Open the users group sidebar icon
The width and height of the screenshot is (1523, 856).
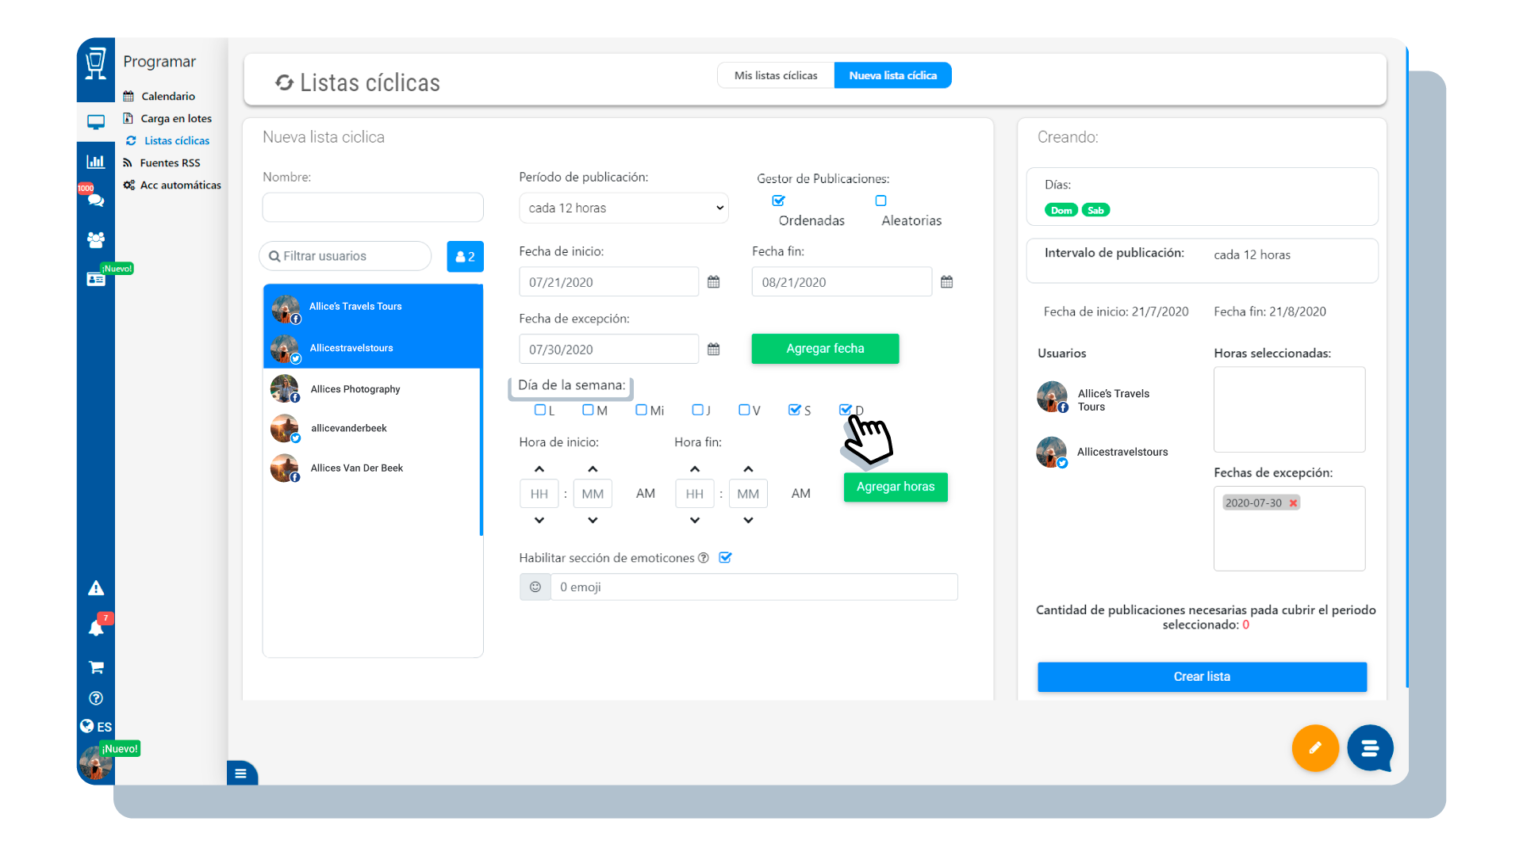[96, 239]
